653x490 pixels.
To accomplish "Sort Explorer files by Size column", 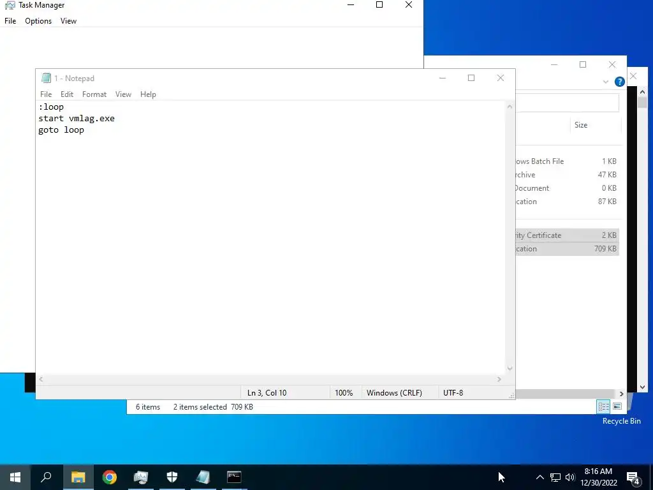I will click(595, 125).
